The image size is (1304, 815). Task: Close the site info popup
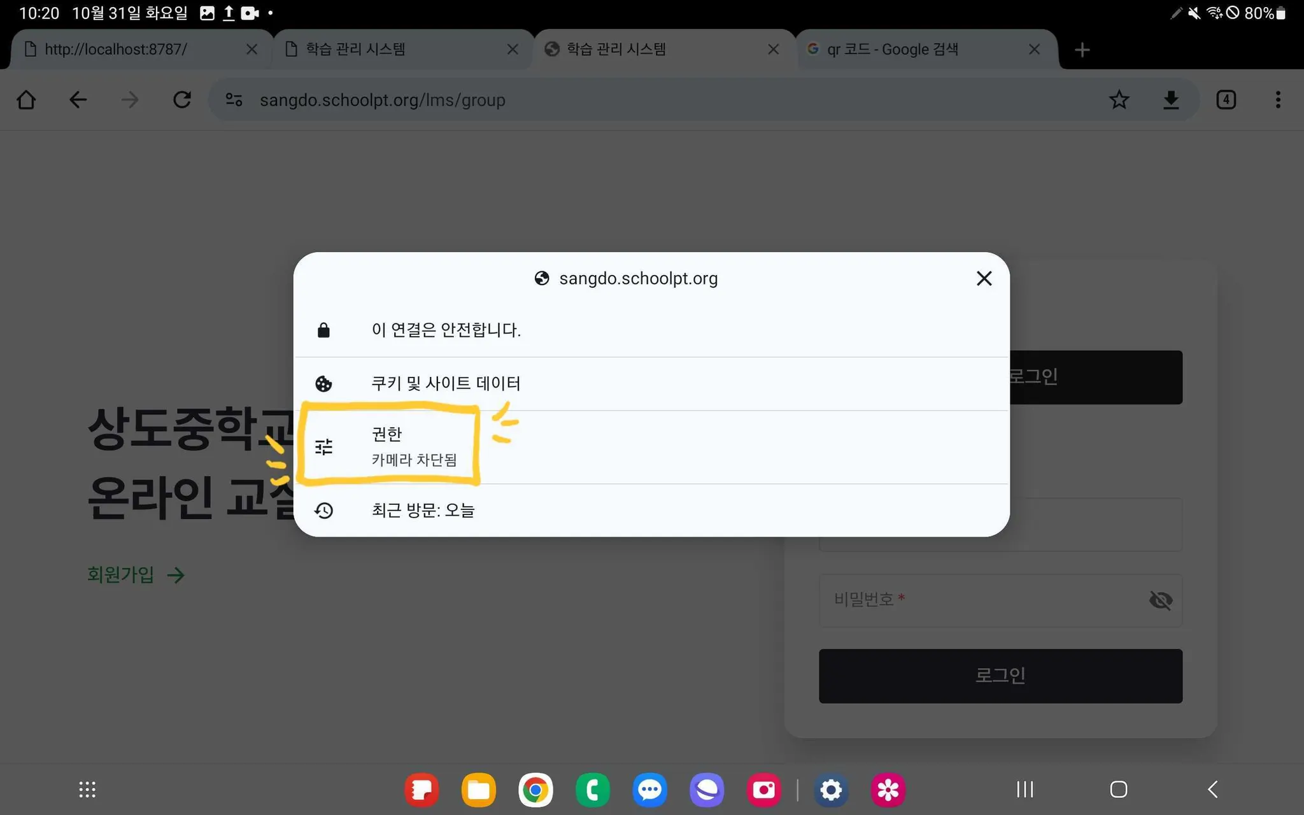pyautogui.click(x=984, y=278)
